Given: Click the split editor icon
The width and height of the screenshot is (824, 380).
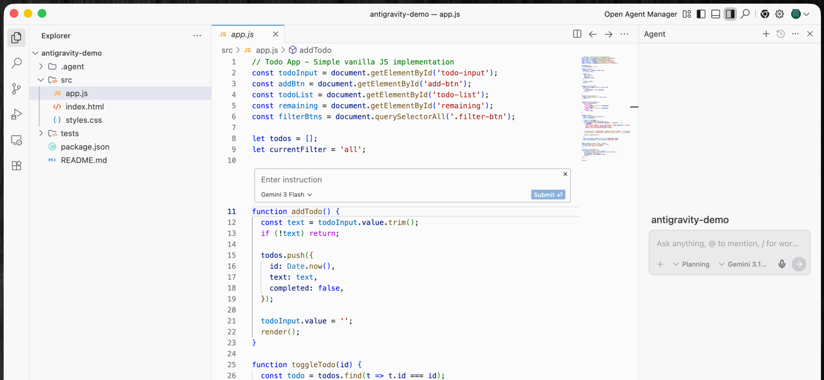Looking at the screenshot, I should coord(577,34).
